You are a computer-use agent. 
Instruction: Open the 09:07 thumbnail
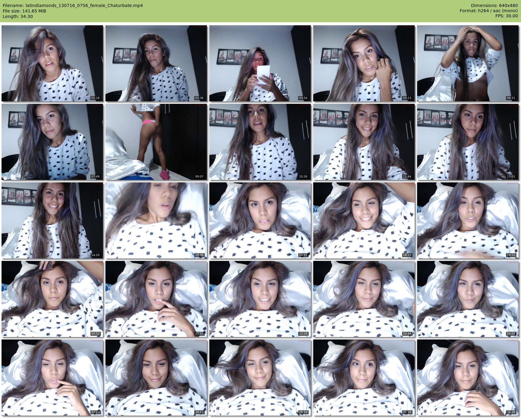pos(156,142)
